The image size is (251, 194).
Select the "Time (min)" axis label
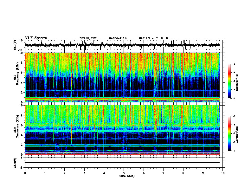click(x=127, y=176)
